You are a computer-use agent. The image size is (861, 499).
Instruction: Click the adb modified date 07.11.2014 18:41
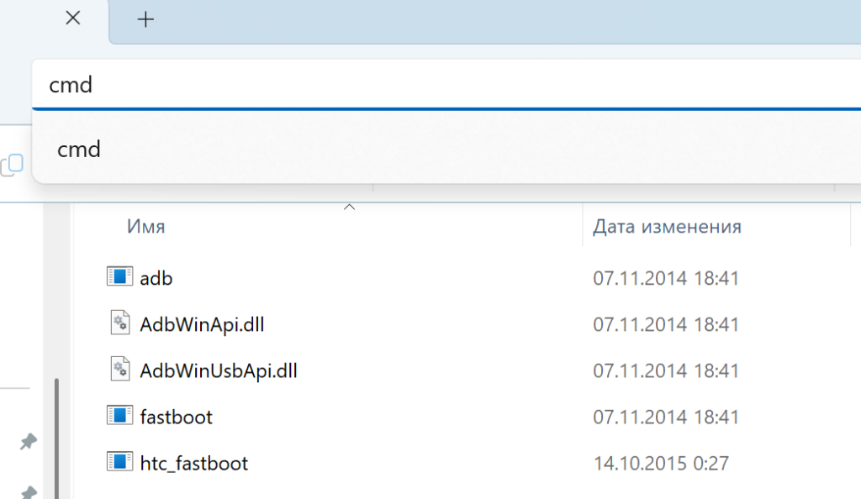point(666,278)
